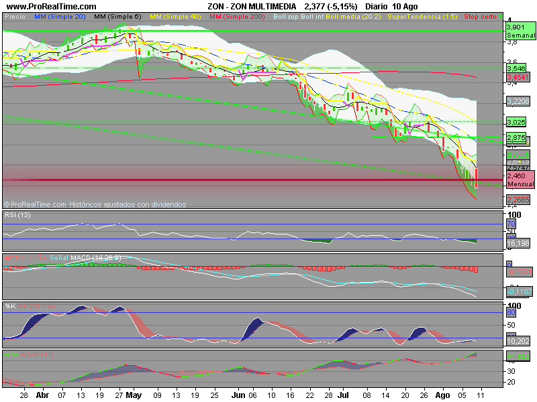This screenshot has width=537, height=402.
Task: Click the stochastic '80' level tag
Action: [x=511, y=312]
